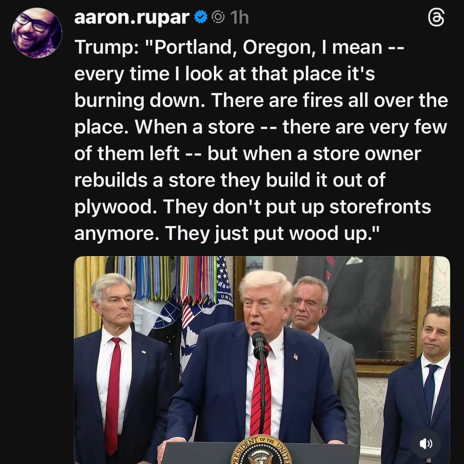The image size is (464, 464).
Task: Unmute video using the speaker icon
Action: 426,444
